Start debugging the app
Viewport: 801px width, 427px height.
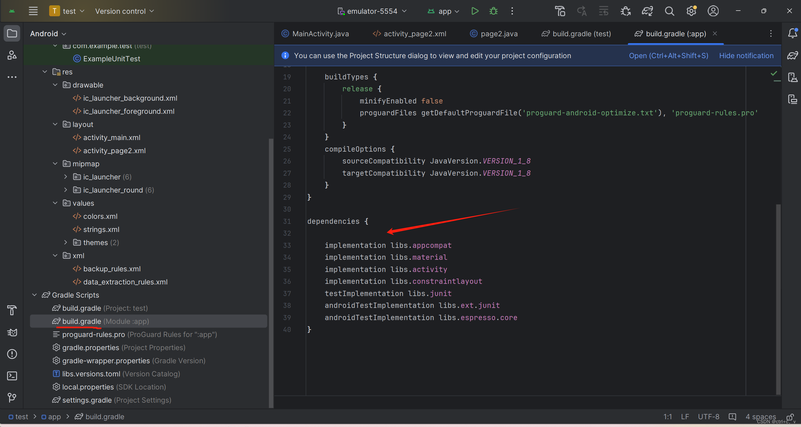494,11
